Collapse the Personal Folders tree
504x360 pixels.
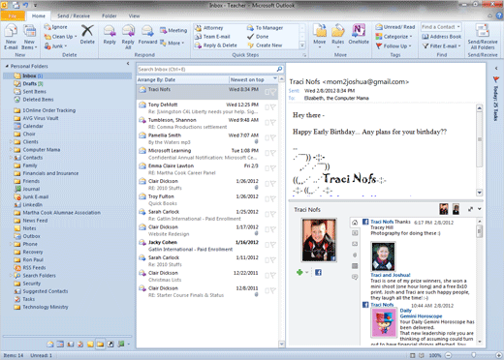point(7,66)
